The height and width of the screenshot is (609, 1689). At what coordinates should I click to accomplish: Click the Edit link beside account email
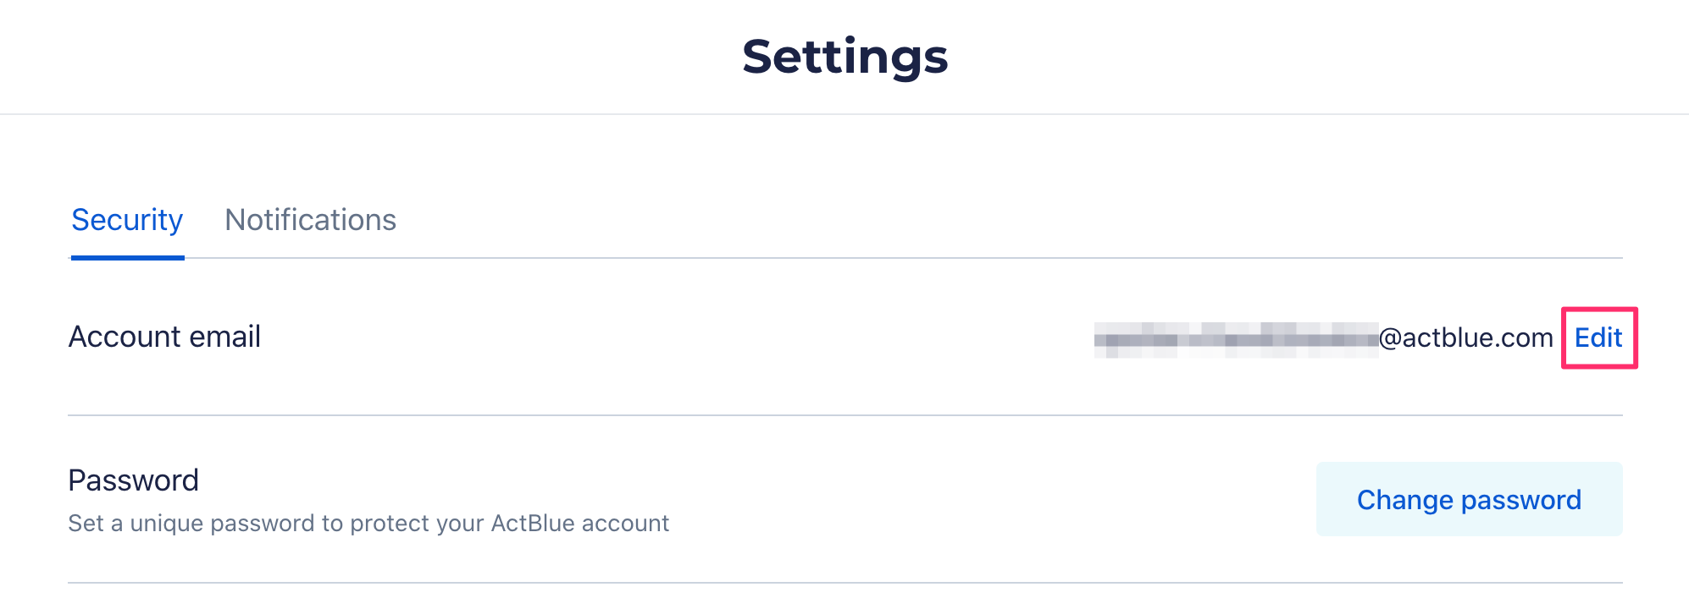pyautogui.click(x=1598, y=337)
